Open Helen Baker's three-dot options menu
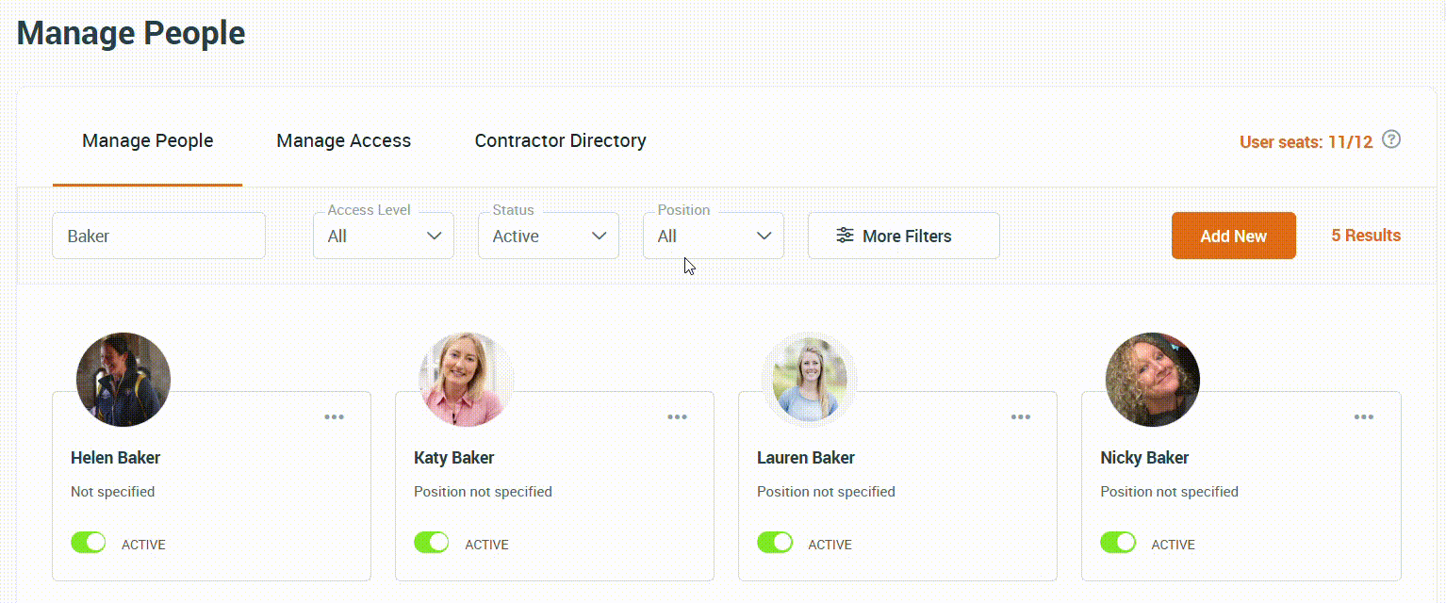Screen dimensions: 1446x603 (334, 417)
